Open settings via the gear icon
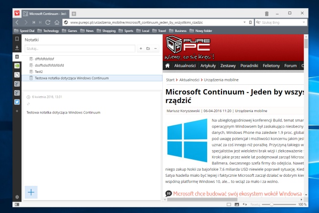Viewport: 319px width, 213px height. (17, 197)
